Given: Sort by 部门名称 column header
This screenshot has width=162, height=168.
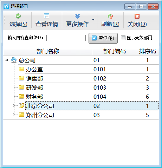Looking at the screenshot, I should click(x=48, y=51).
